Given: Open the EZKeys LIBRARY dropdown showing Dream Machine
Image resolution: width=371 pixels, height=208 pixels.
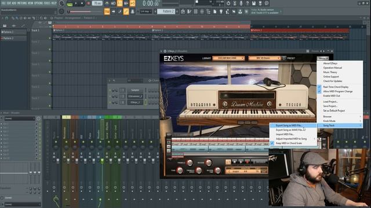Looking at the screenshot, I should [x=228, y=58].
